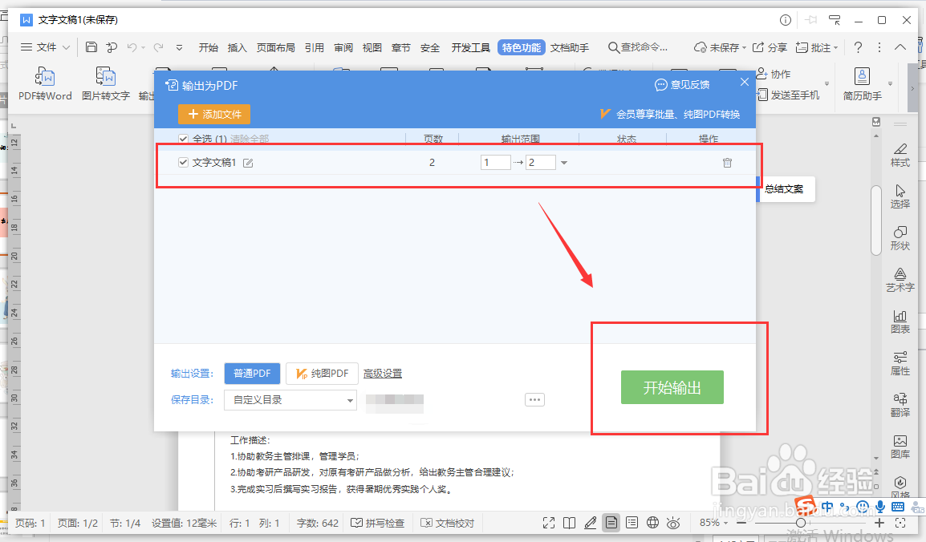This screenshot has width=926, height=542.
Task: Open the 属性 sidebar panel
Action: click(x=900, y=363)
